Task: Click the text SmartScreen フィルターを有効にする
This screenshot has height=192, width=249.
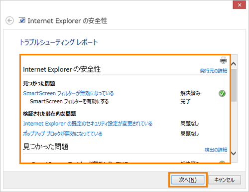Action: click(x=69, y=101)
